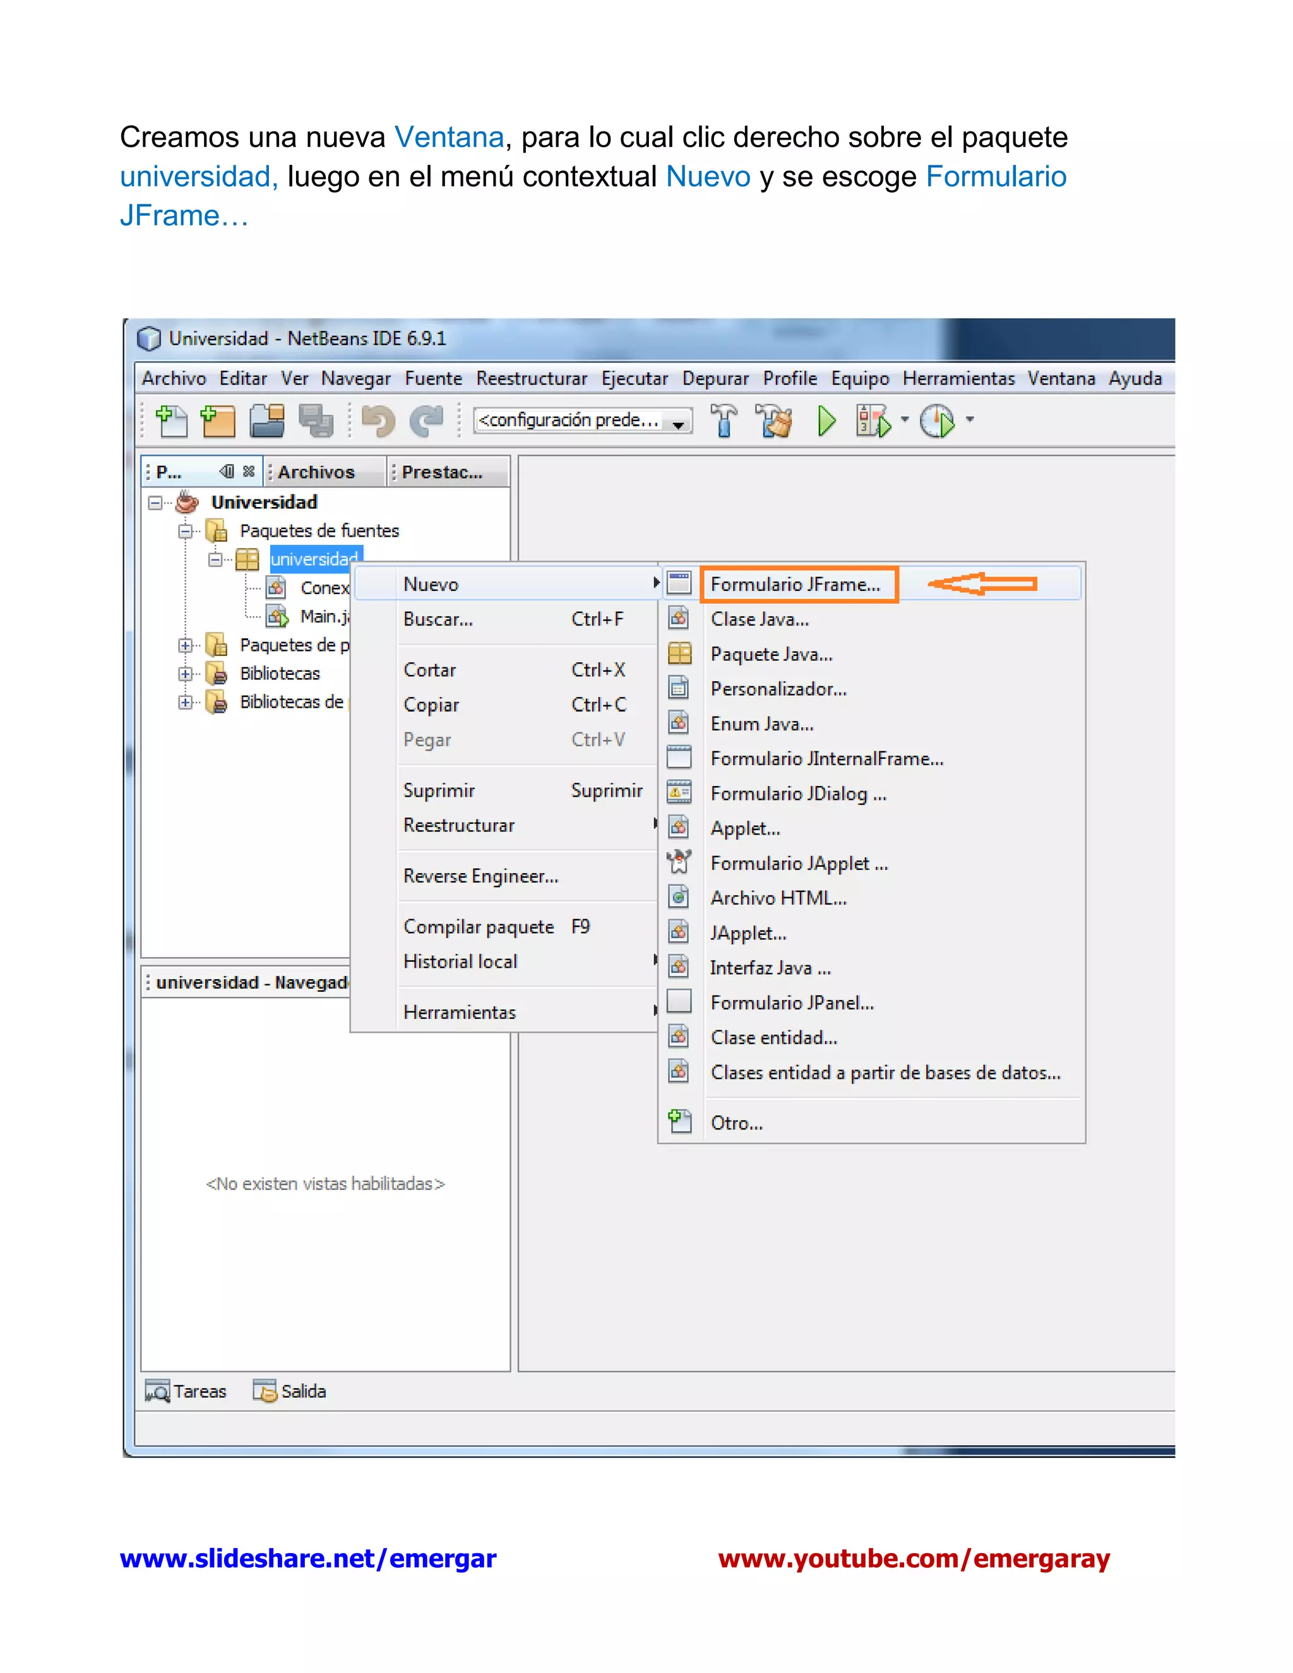Image resolution: width=1293 pixels, height=1673 pixels.
Task: Click the New File toolbar icon
Action: click(x=172, y=420)
